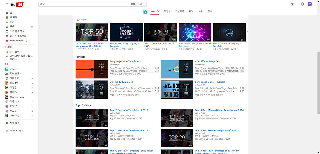This screenshot has height=154, width=320.
Task: Click the trending (인기) flame icon
Action: tap(7, 22)
